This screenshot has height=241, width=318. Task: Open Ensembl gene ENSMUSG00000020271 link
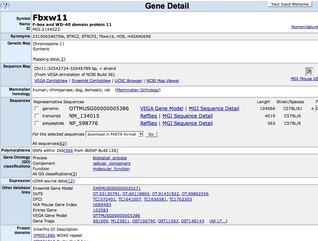117,188
